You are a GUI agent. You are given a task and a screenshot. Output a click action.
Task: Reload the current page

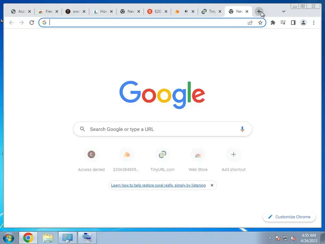pyautogui.click(x=32, y=23)
